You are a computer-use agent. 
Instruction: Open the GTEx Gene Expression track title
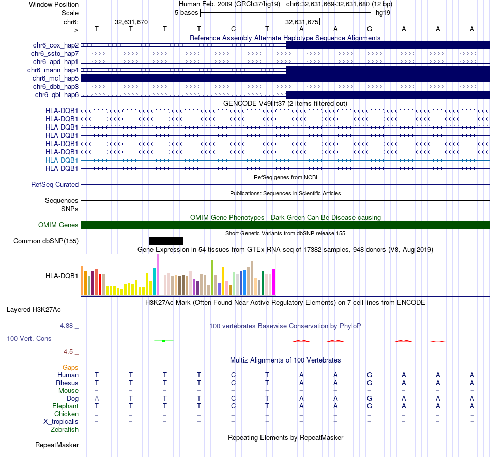coord(285,249)
